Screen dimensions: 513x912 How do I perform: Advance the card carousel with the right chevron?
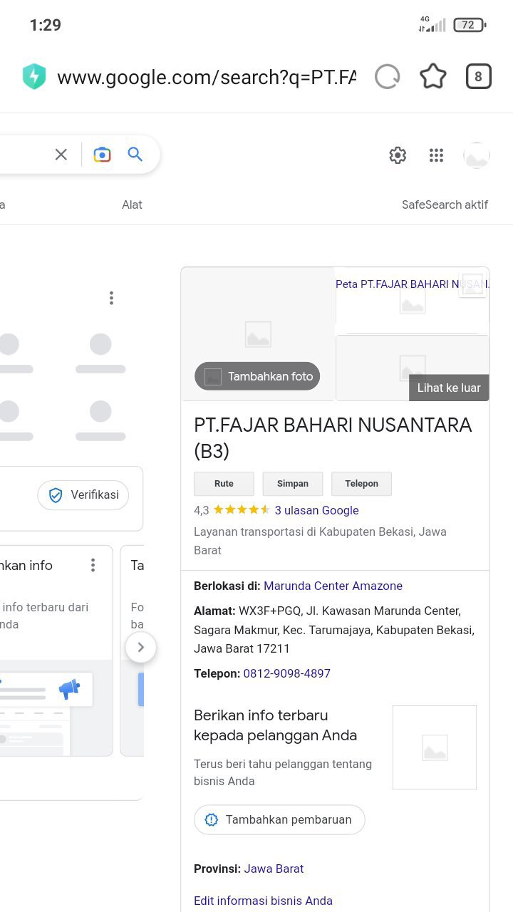pyautogui.click(x=141, y=648)
